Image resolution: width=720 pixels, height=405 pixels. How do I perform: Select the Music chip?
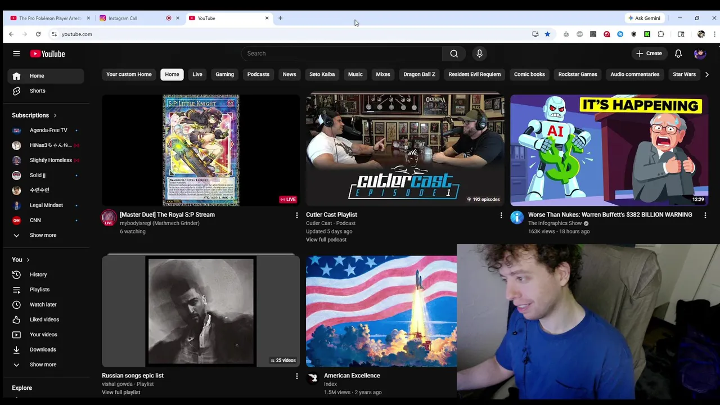[355, 74]
